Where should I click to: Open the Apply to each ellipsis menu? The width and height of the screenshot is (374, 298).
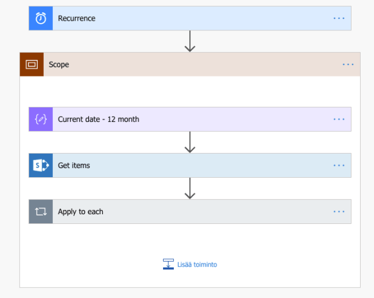339,212
